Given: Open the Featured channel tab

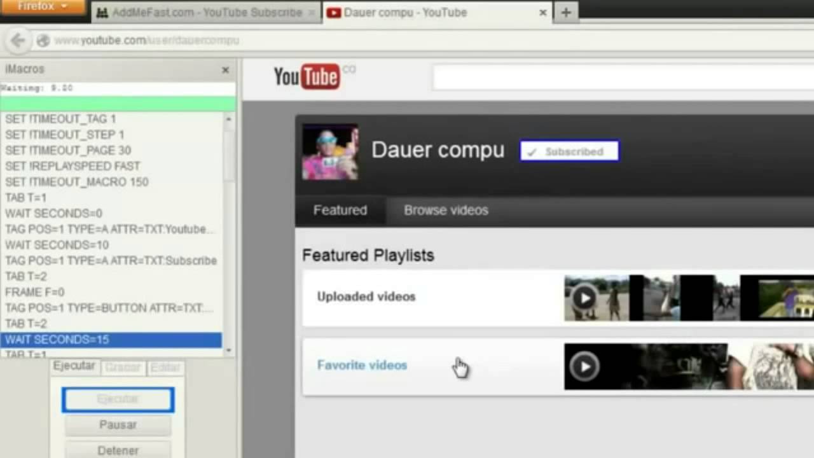Looking at the screenshot, I should point(340,211).
